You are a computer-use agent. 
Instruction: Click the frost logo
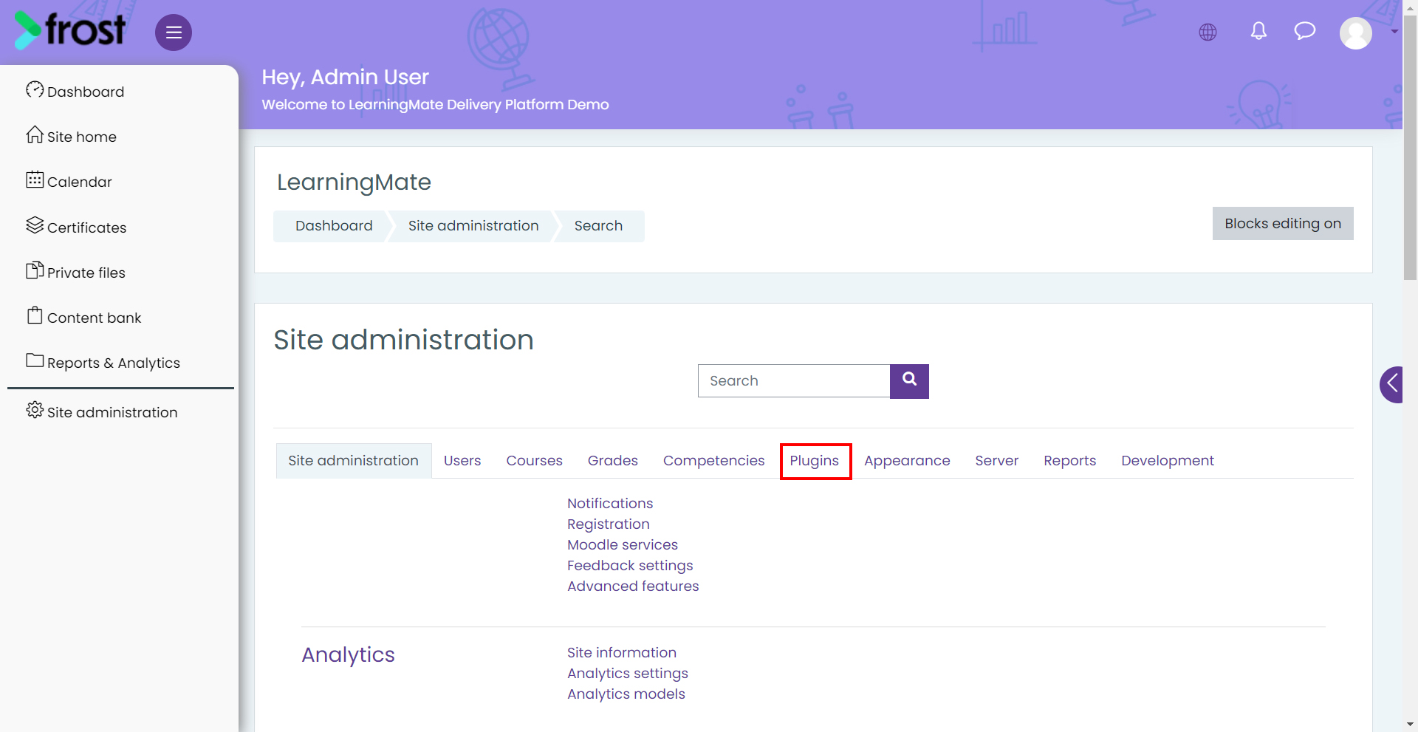tap(70, 30)
